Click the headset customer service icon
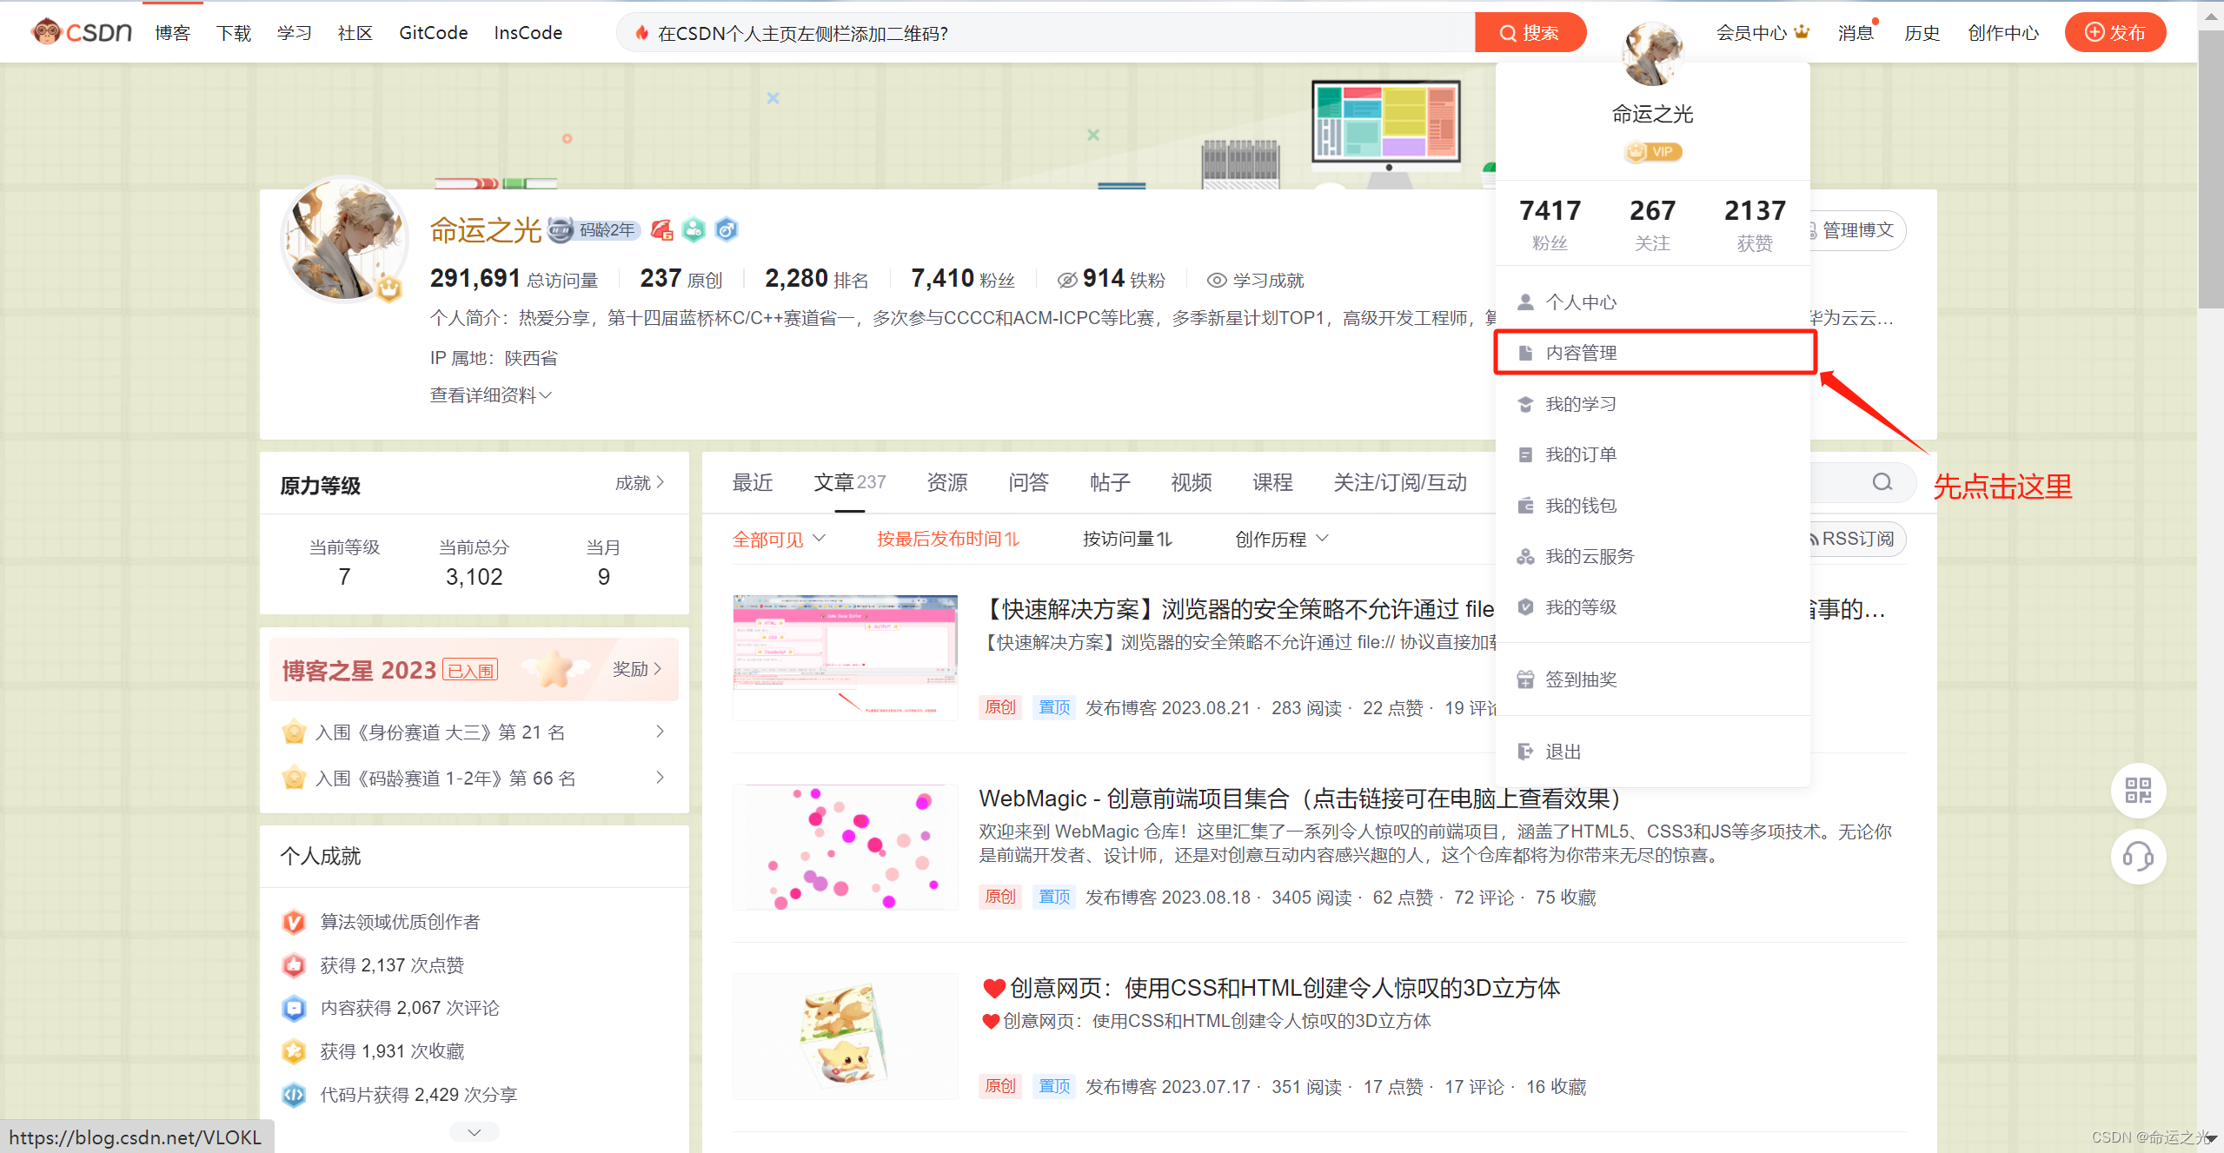The image size is (2224, 1153). point(2138,857)
